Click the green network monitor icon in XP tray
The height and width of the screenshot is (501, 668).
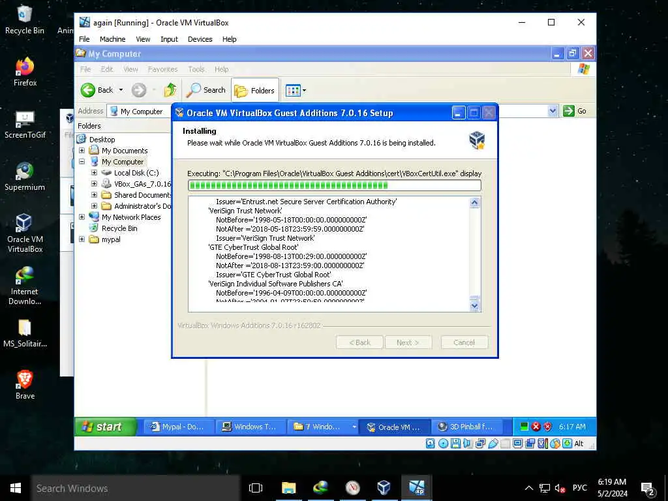point(524,427)
